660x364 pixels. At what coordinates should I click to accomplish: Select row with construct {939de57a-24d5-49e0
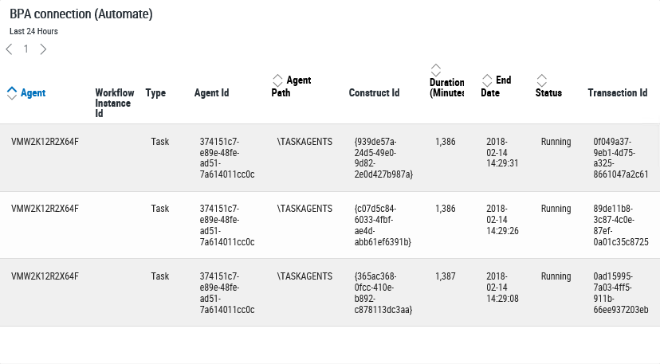point(330,158)
